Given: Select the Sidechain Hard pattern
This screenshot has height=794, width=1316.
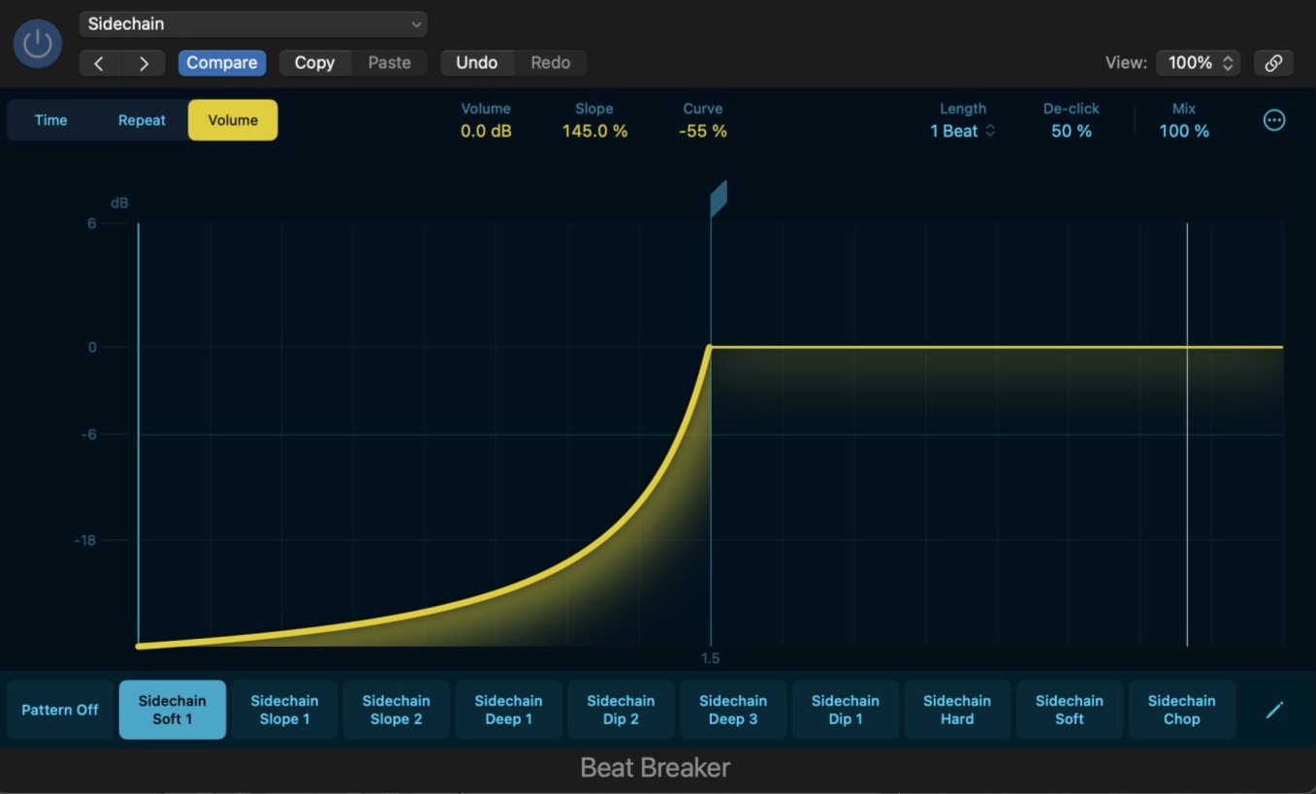Looking at the screenshot, I should coord(957,710).
